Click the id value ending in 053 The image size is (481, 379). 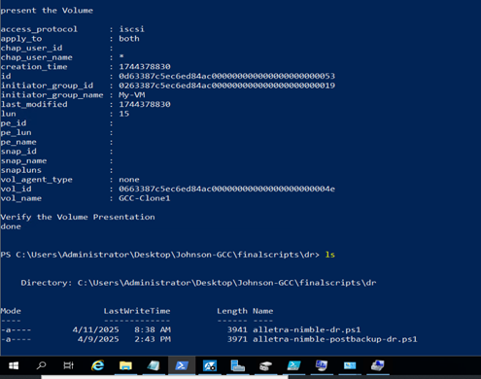click(226, 76)
